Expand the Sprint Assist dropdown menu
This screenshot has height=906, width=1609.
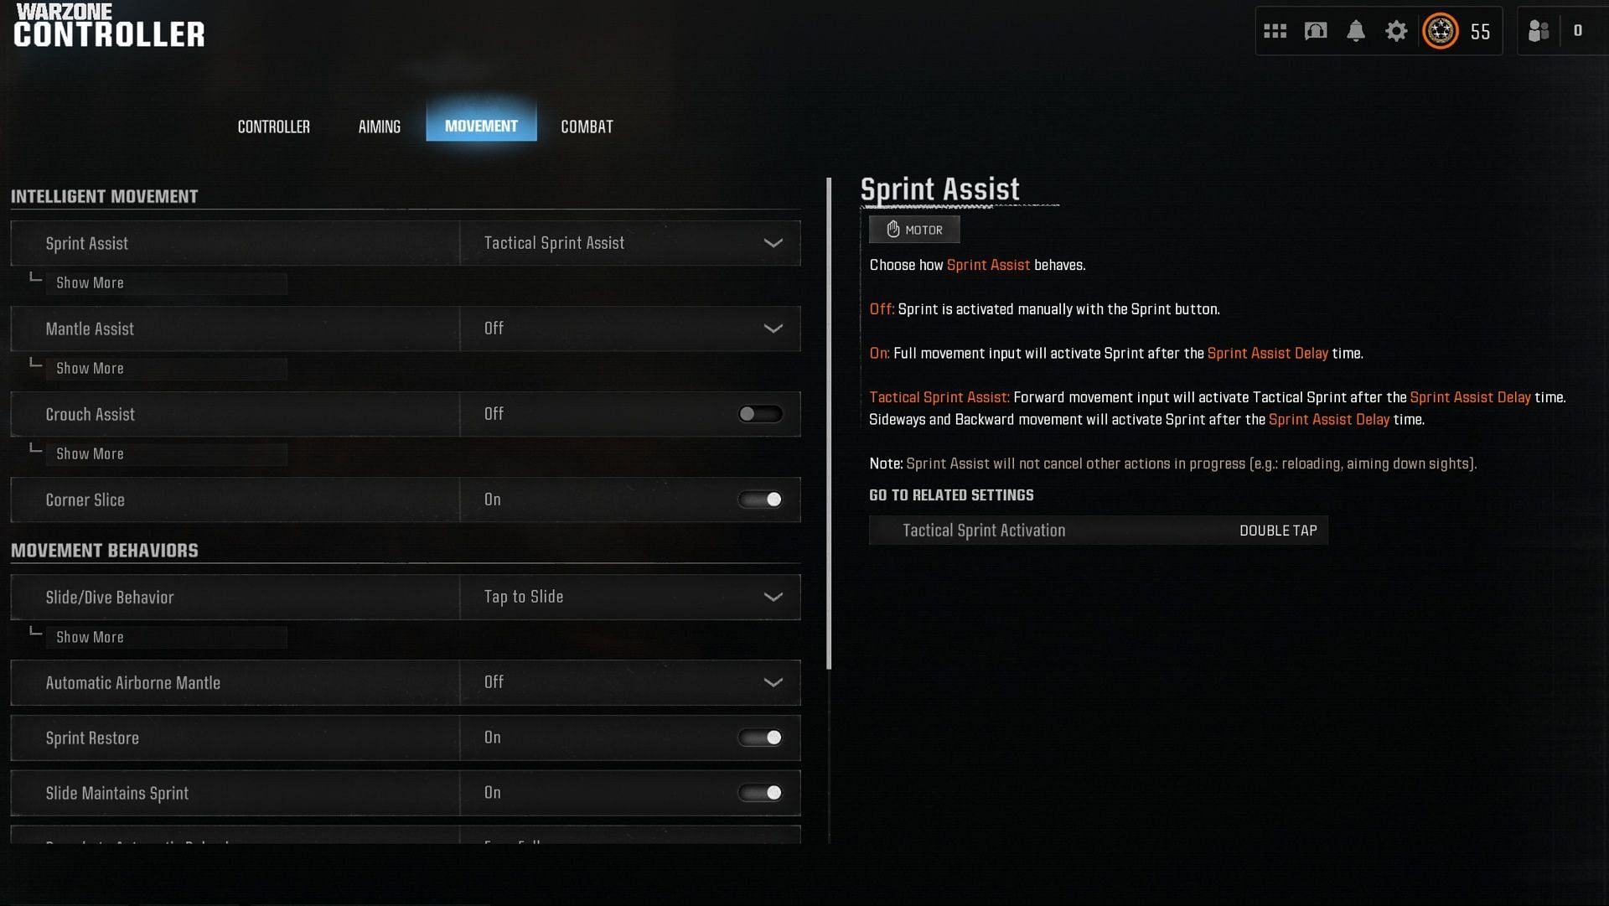pos(773,242)
